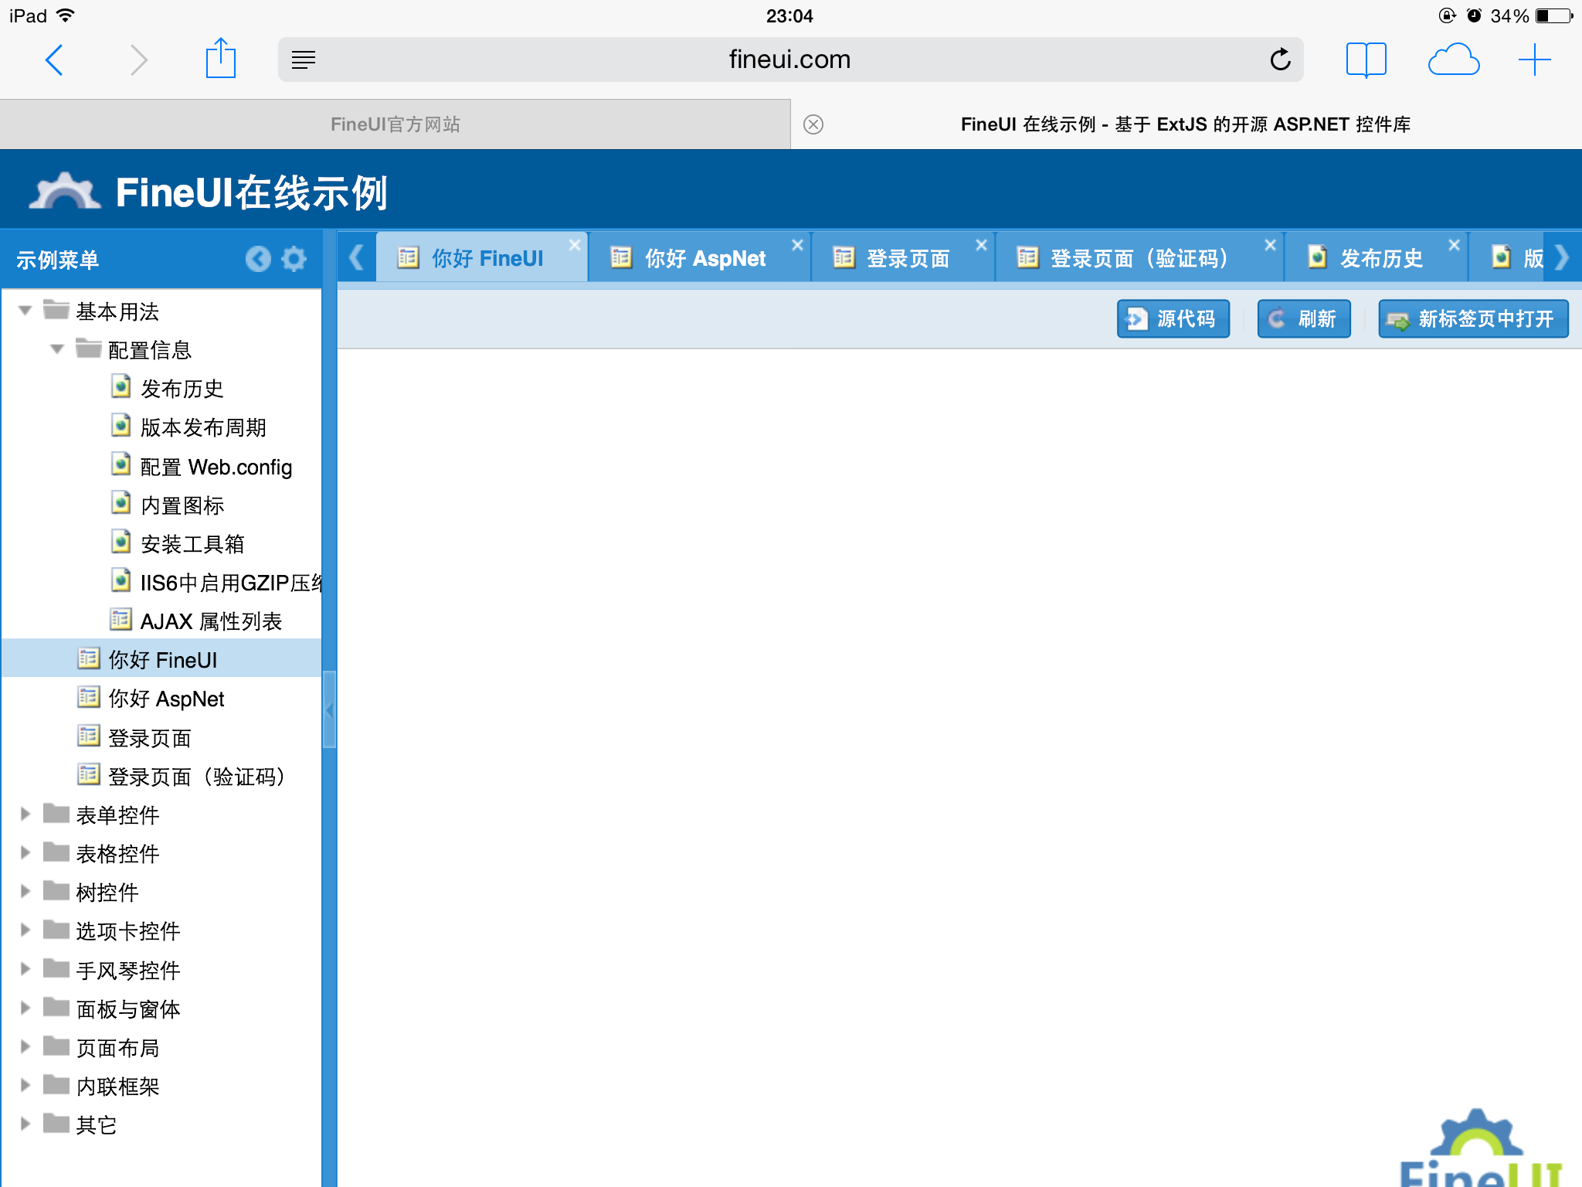Click form icon beside AJAX 属性列表

click(121, 619)
